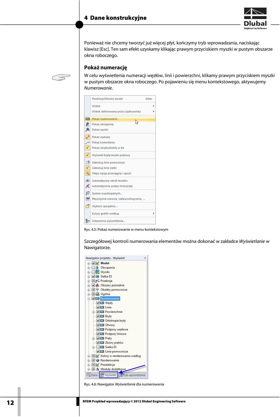Image resolution: width=280 pixels, height=417 pixels.
Task: Expand the Przekroje tree node
Action: [x=89, y=281]
